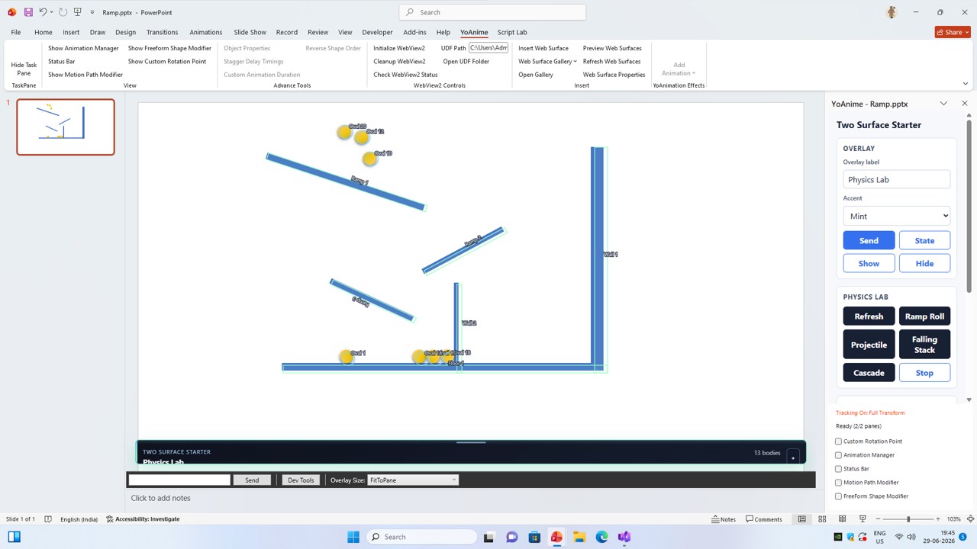Viewport: 977px width, 549px height.
Task: Tick the Status Bar checkbox
Action: (x=838, y=469)
